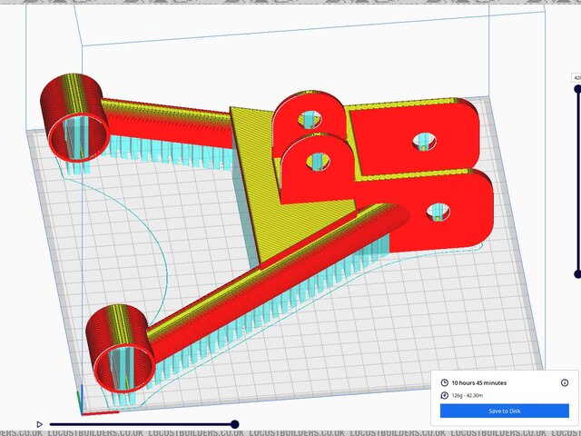Viewport: 581px width, 436px height.
Task: Click the layer number field above the slider
Action: point(576,79)
